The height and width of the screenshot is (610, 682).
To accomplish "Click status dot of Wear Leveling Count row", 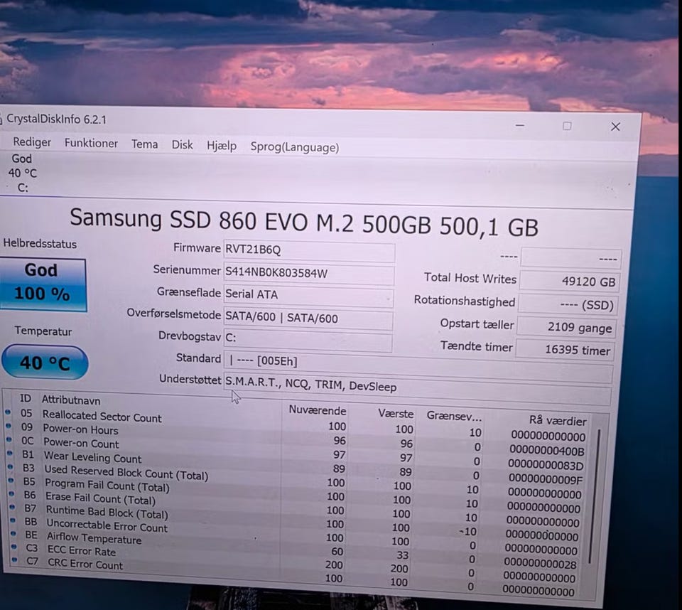I will (11, 453).
